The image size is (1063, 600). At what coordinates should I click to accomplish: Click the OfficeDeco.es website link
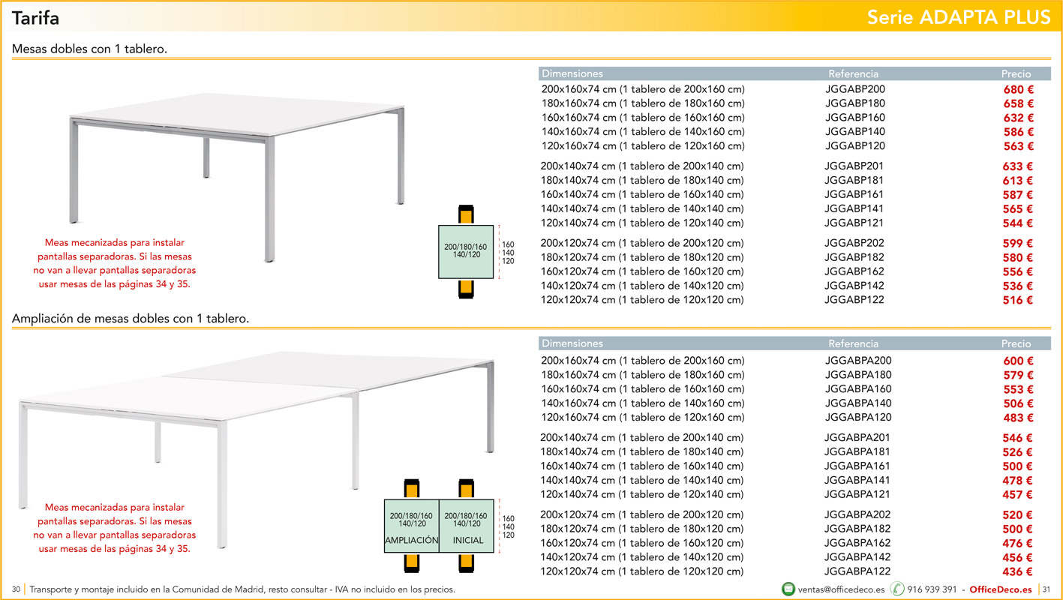[1001, 589]
